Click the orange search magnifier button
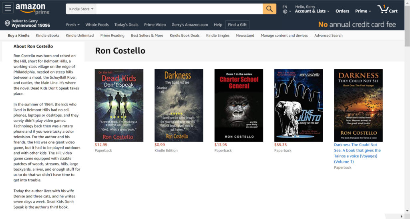This screenshot has height=219, width=410. (x=269, y=9)
